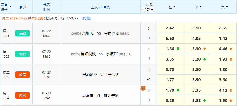Select 金泉尚武 away team name

click(x=112, y=33)
